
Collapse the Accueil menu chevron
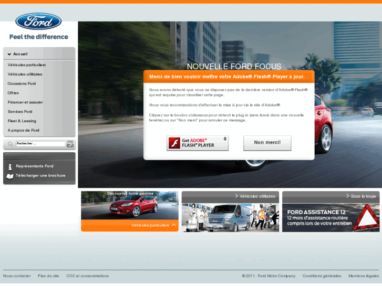pos(9,54)
